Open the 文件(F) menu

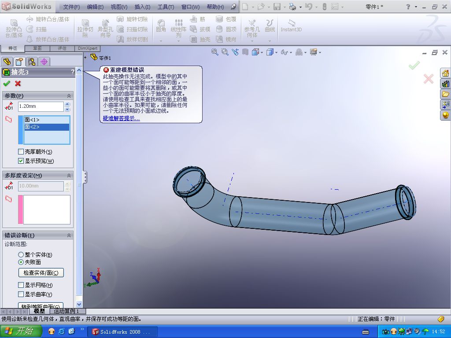(x=71, y=7)
